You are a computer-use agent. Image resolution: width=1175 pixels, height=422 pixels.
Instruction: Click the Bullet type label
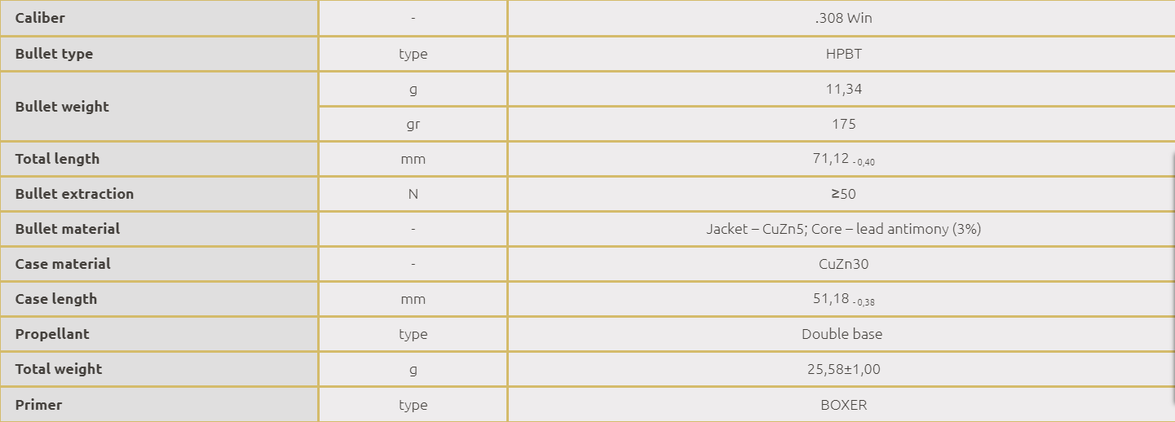coord(54,54)
